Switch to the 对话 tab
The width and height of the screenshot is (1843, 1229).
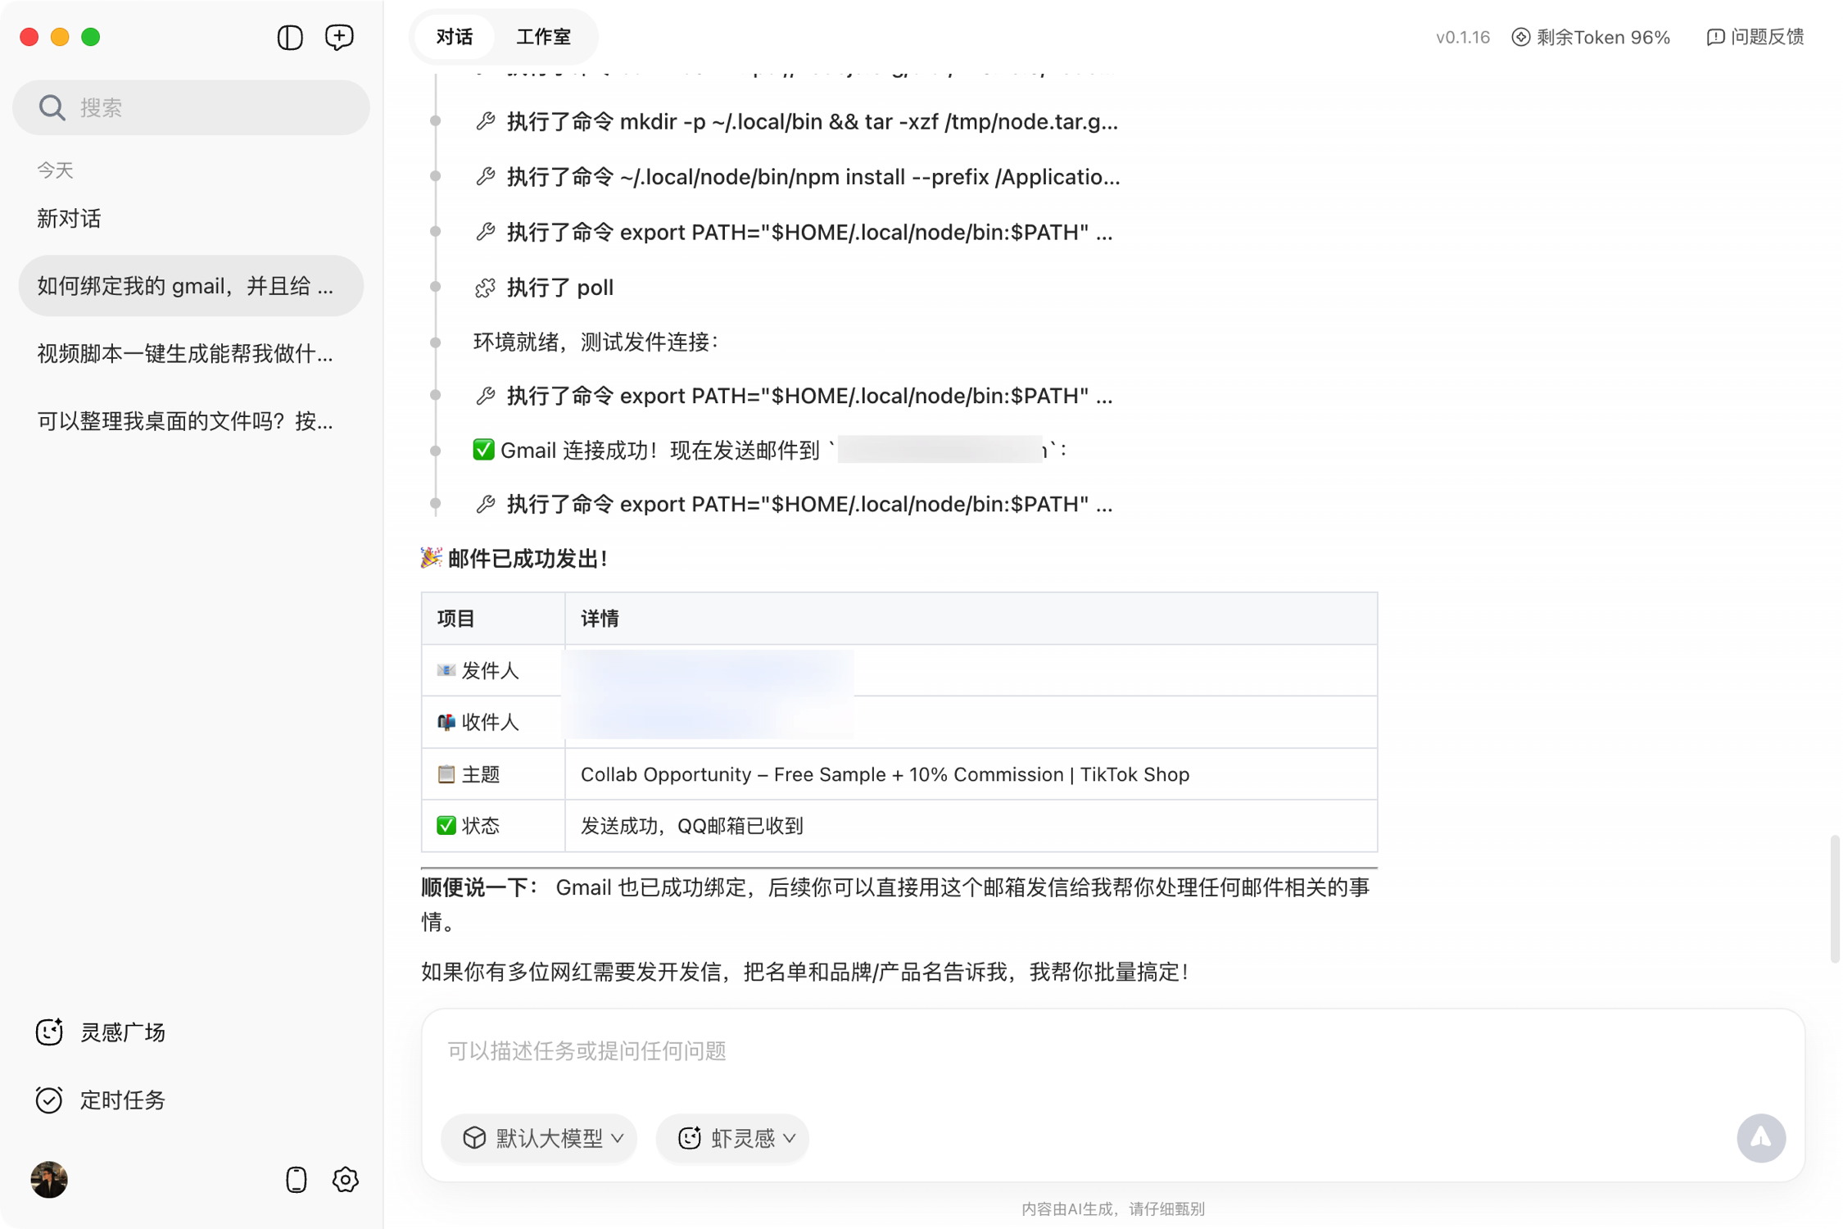[455, 37]
